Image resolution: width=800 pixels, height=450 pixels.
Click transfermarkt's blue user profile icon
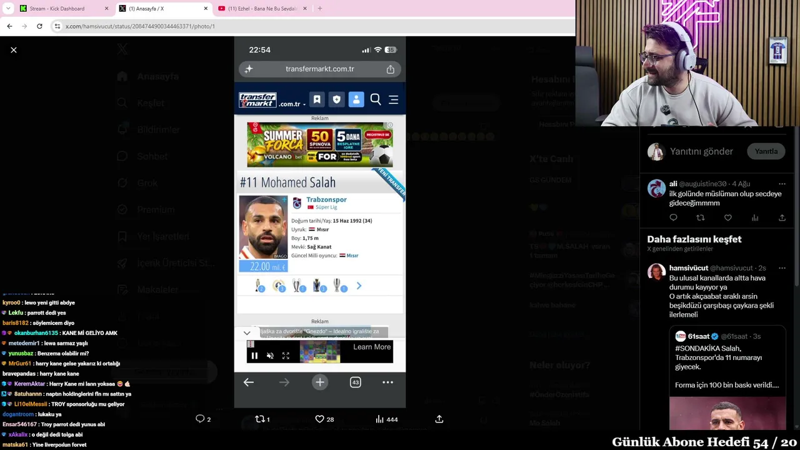(x=356, y=99)
